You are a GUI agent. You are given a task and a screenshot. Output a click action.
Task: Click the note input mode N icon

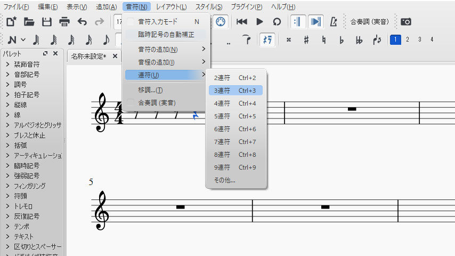[12, 40]
